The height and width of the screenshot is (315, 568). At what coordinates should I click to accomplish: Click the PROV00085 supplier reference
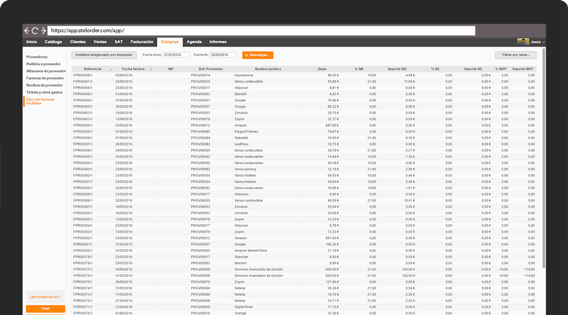(x=200, y=131)
